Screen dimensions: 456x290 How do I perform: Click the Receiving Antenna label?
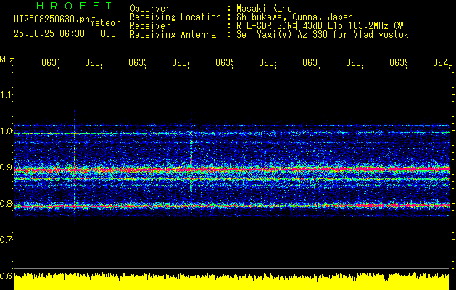click(173, 35)
